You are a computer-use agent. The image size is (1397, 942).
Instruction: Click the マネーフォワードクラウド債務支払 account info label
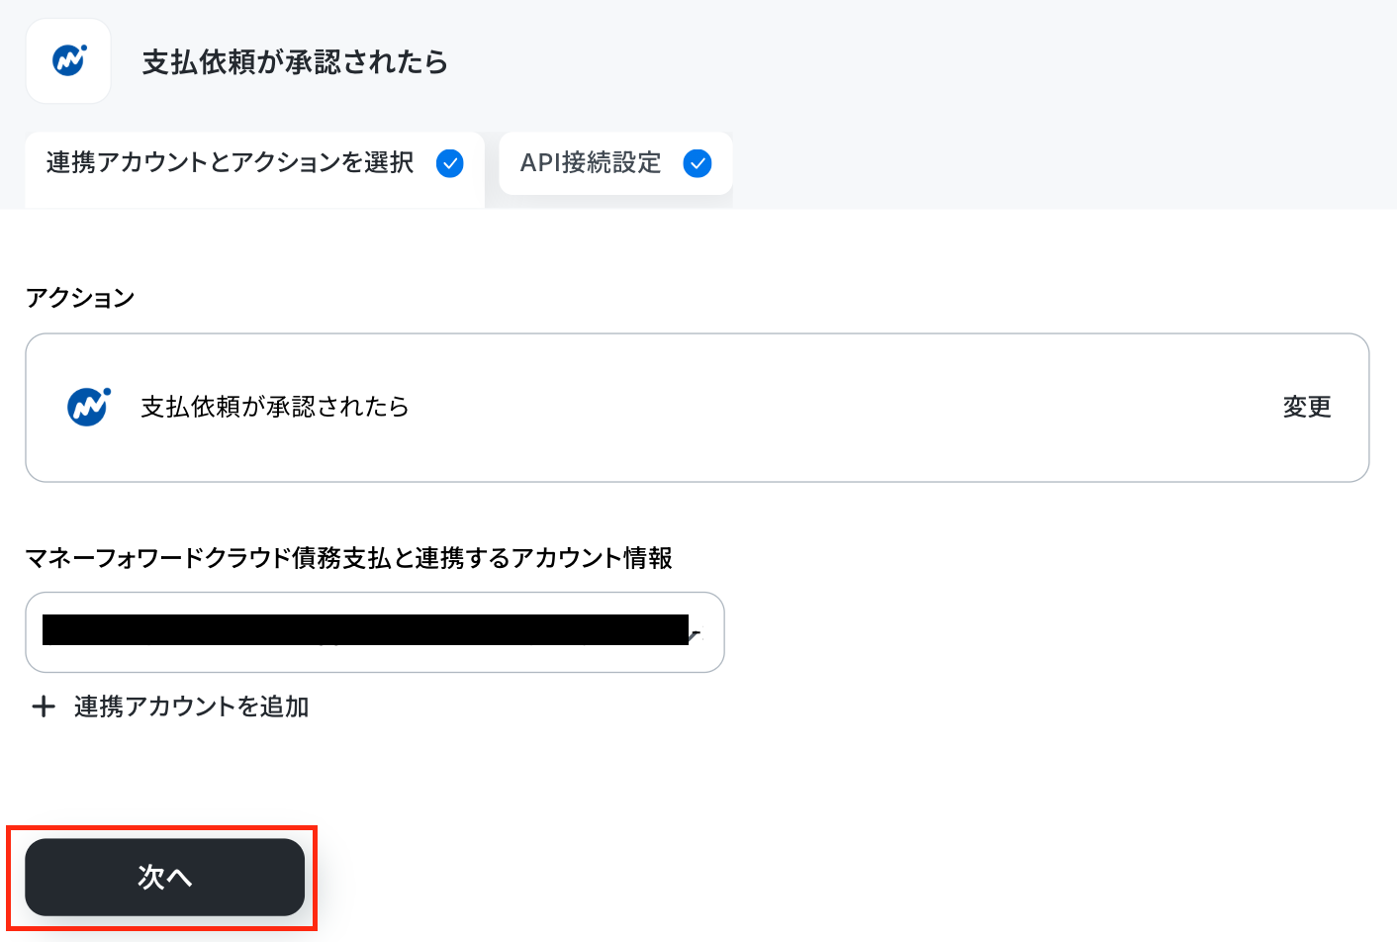(x=349, y=558)
